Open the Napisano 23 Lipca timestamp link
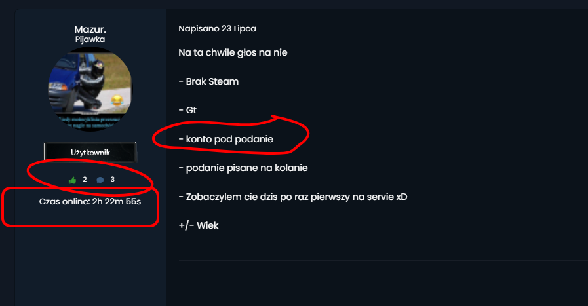 (x=218, y=28)
